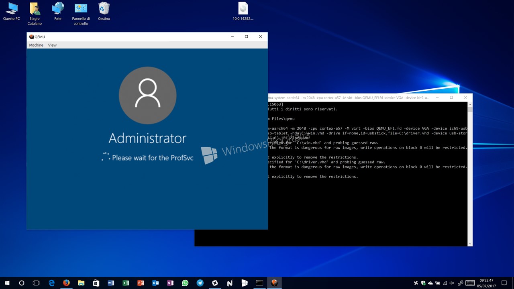The image size is (514, 289).
Task: Open Wi-Fi network tray icon
Action: coord(445,283)
